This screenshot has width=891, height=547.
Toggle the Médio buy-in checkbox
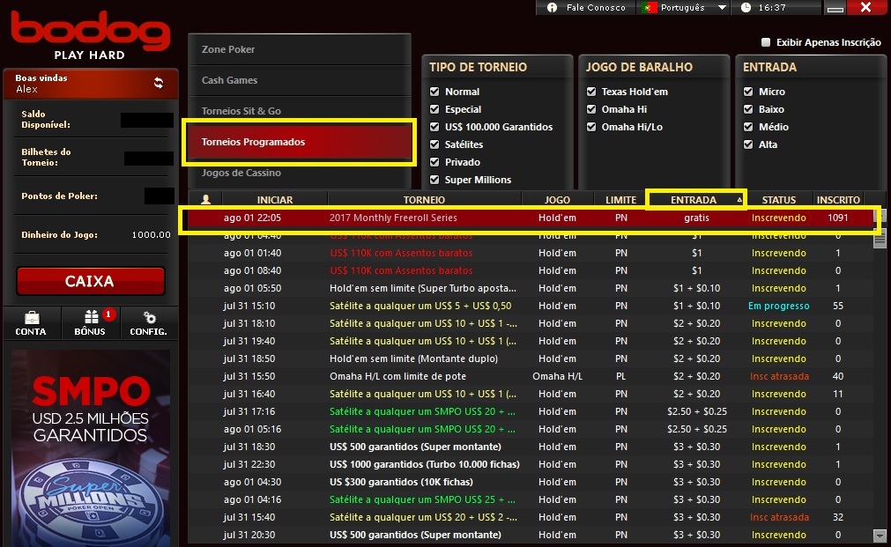coord(748,127)
